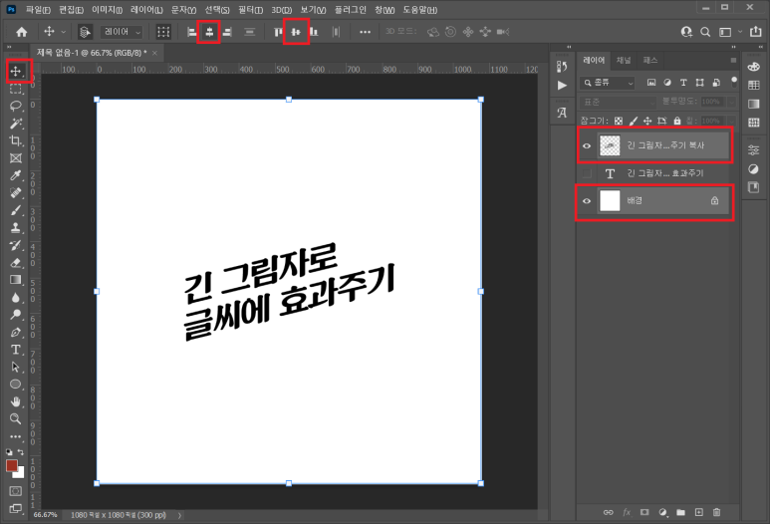Click the Home icon in options bar
Viewport: 770px width, 524px height.
[x=22, y=32]
